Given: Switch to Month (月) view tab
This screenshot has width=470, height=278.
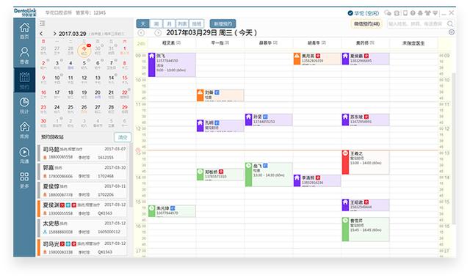Looking at the screenshot, I should point(169,23).
